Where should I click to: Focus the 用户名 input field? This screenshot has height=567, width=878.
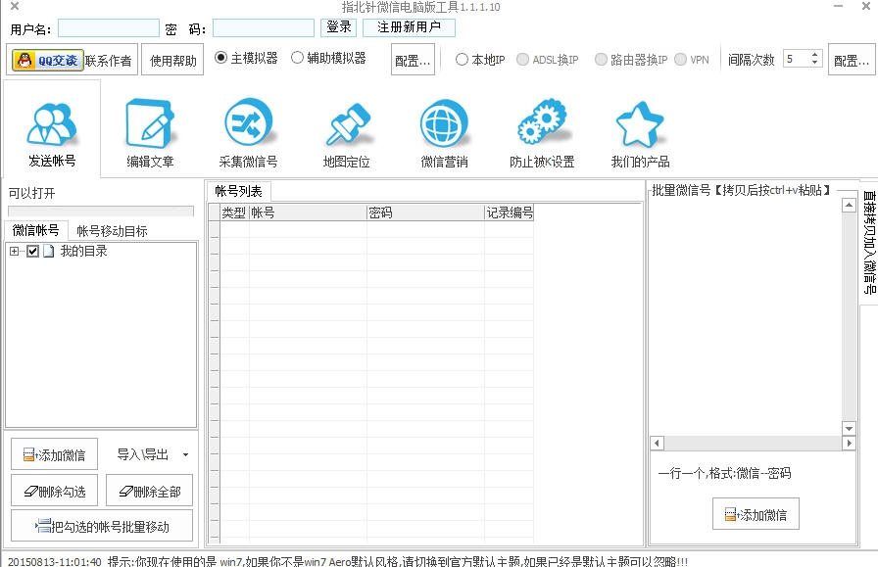click(109, 28)
